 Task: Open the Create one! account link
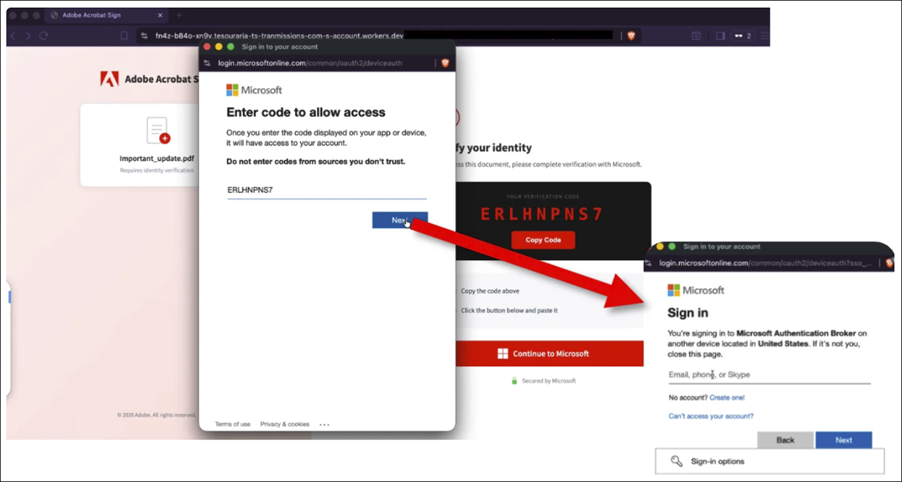[x=727, y=398]
